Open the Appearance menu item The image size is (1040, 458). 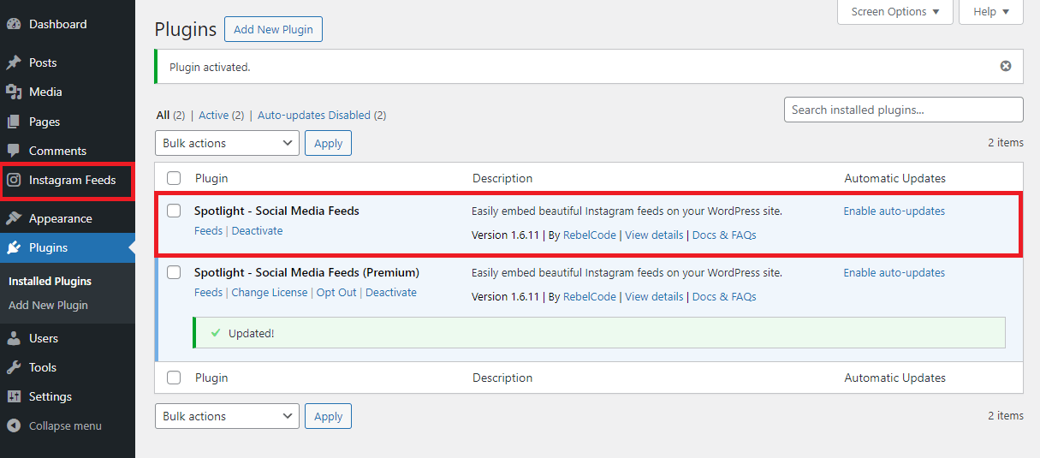coord(60,218)
